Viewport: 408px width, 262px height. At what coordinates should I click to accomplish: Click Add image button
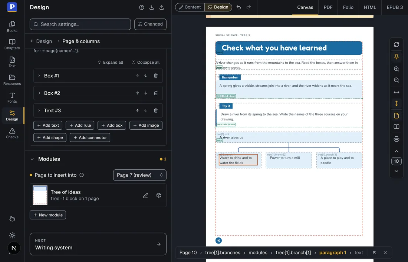coord(146,125)
